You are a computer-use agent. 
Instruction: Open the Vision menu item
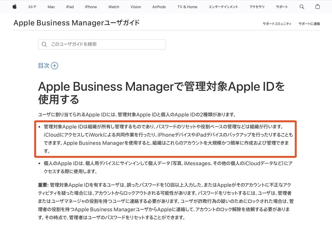[x=136, y=7]
